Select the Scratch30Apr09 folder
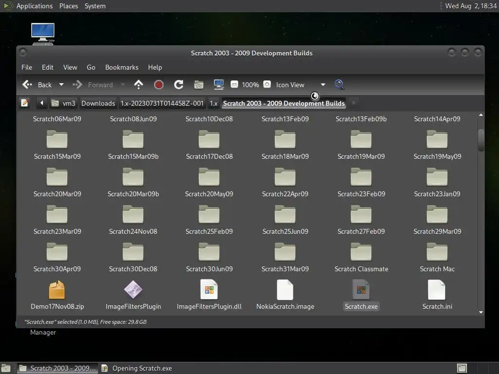Image resolution: width=499 pixels, height=374 pixels. (57, 257)
